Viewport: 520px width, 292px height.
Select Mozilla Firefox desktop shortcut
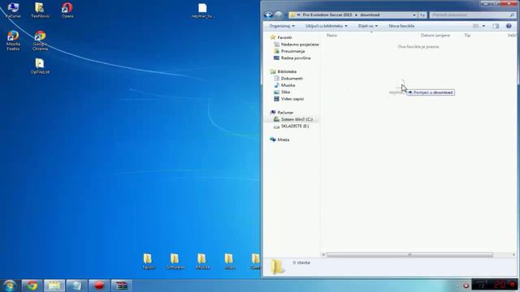click(13, 41)
